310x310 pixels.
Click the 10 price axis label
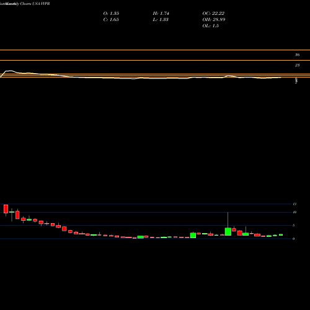[294, 212]
